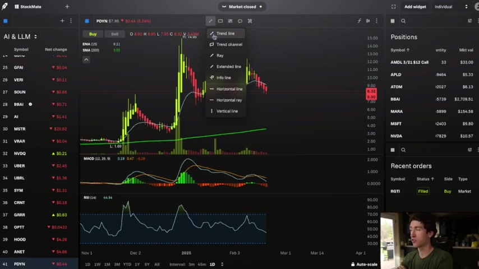Click the feather logo icon
Screen dimensions: 479x269
coord(4,6)
